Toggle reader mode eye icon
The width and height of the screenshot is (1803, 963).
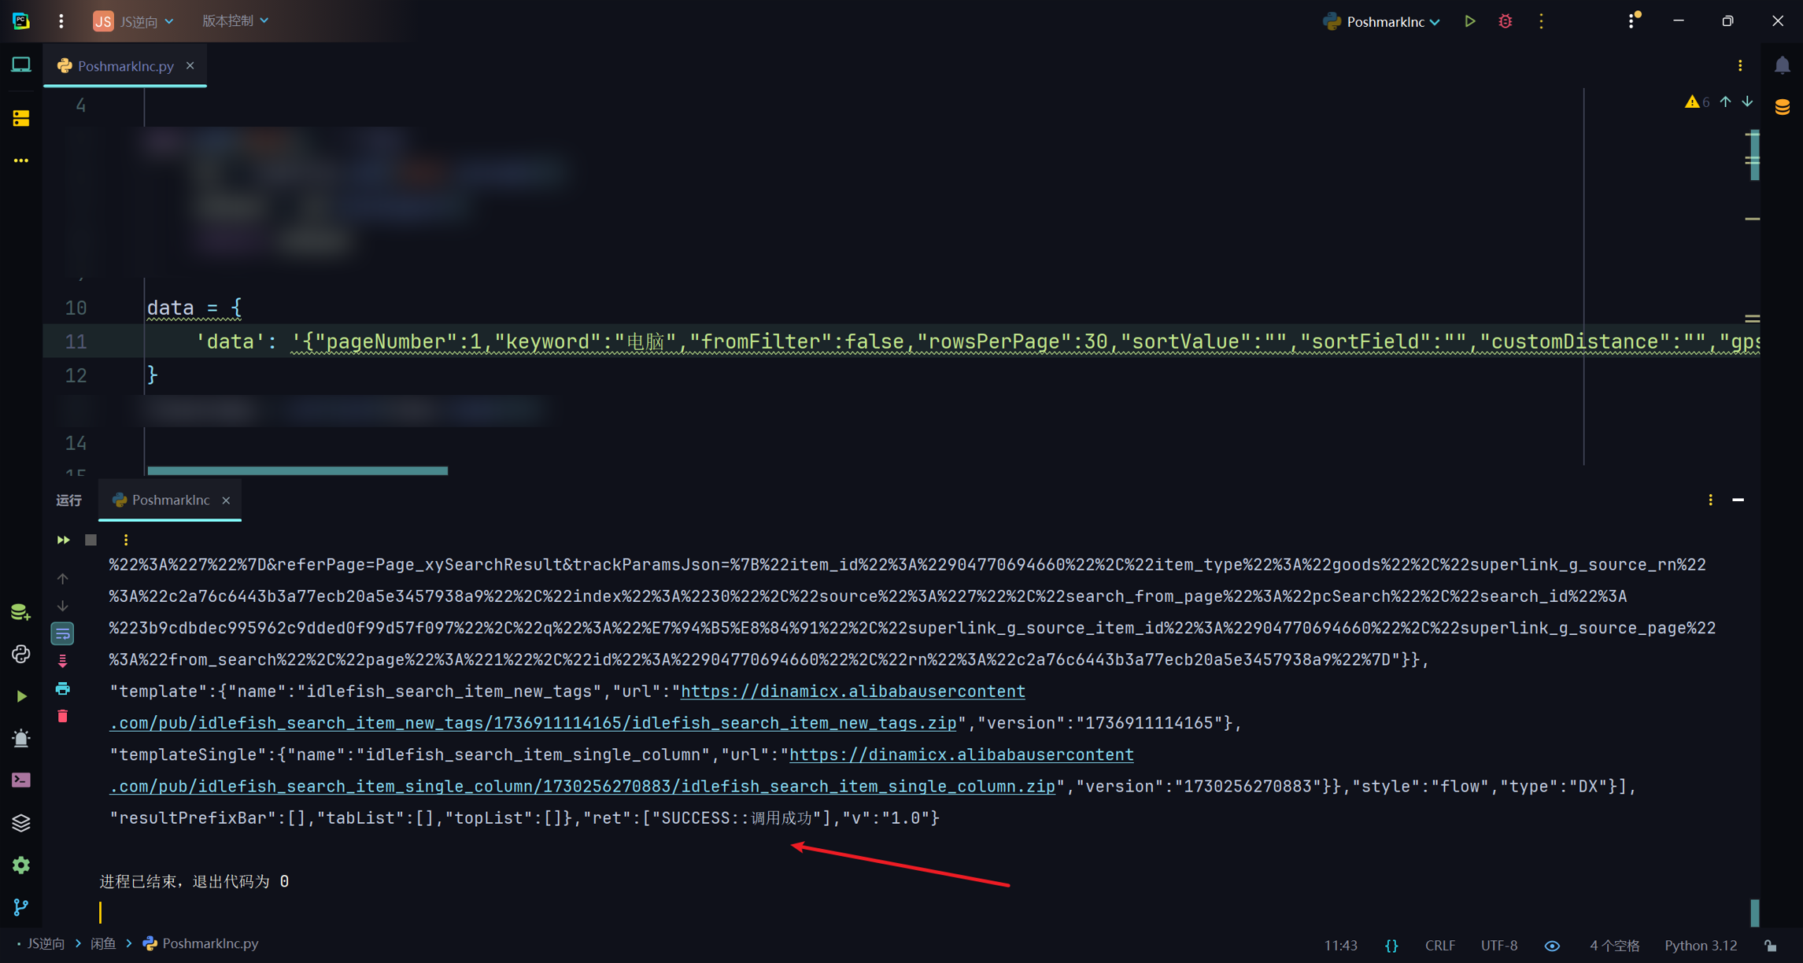(x=1551, y=945)
